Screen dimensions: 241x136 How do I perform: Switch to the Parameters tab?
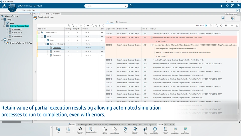pos(122,22)
